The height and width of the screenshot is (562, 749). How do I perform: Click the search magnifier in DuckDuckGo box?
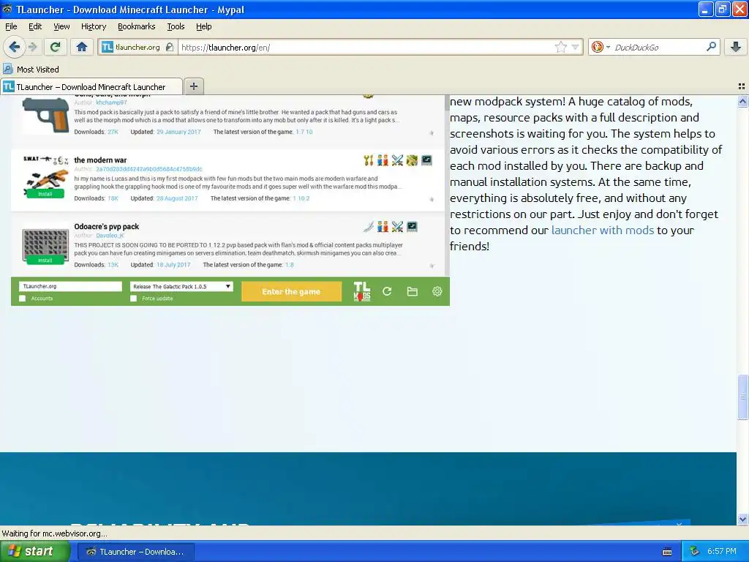(x=711, y=47)
